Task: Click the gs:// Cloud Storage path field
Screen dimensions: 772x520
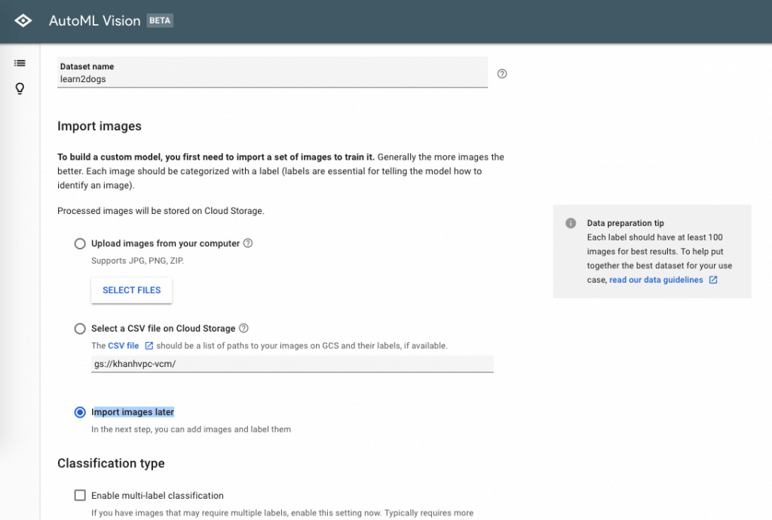Action: tap(292, 363)
